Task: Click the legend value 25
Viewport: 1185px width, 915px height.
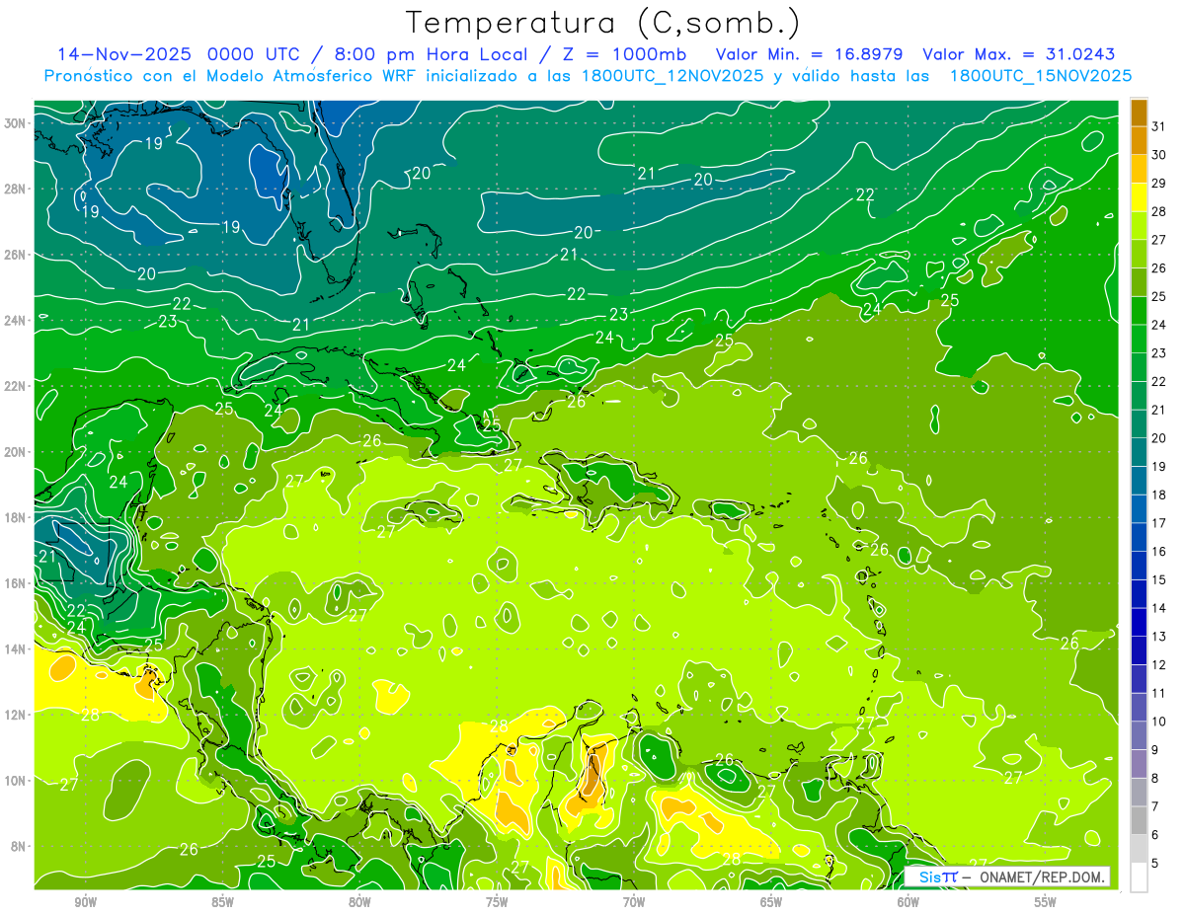Action: click(1158, 296)
